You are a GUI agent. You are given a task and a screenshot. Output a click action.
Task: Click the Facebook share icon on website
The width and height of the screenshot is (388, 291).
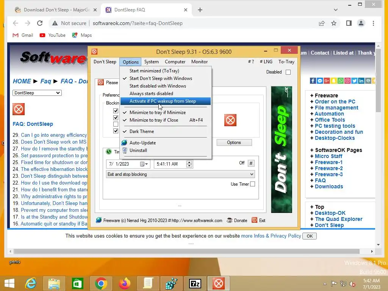coord(313,81)
